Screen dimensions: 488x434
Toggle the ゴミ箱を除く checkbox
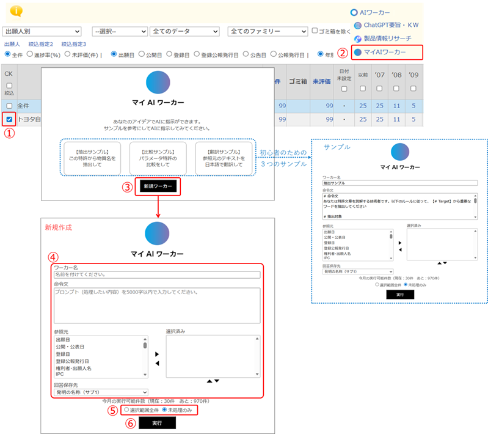coord(315,31)
